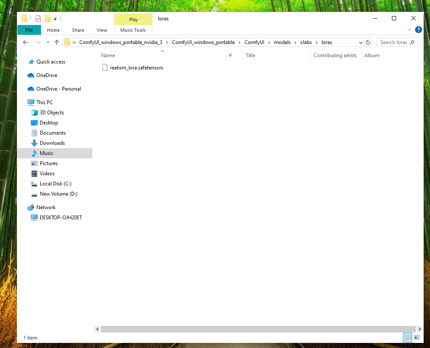430x348 pixels.
Task: Switch to large icons view layout
Action: coord(417,337)
